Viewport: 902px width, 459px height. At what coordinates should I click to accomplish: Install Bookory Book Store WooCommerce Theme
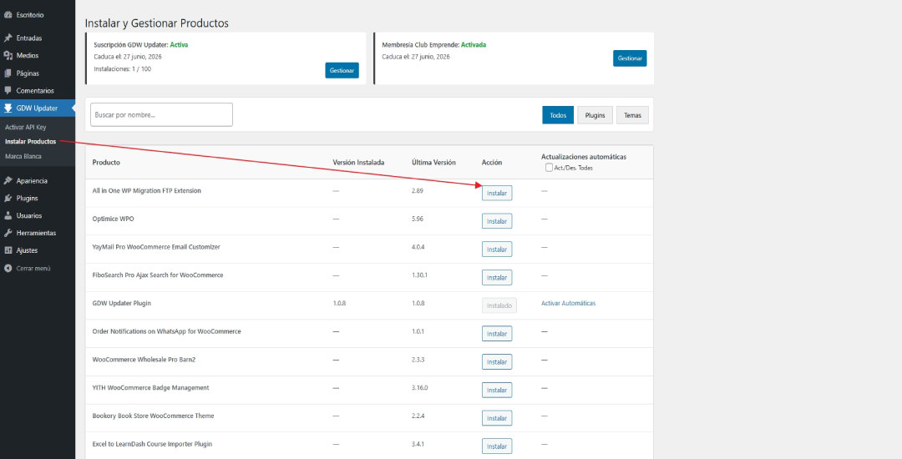click(497, 418)
